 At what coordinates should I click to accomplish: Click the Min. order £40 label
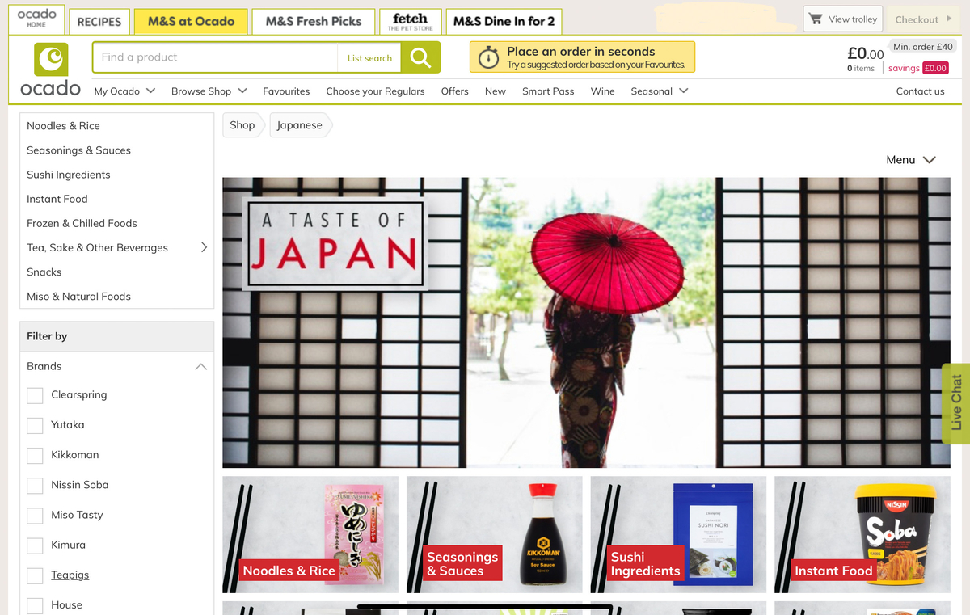922,47
